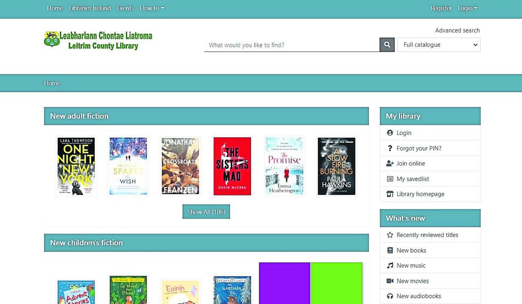Select Events in the navigation bar
The height and width of the screenshot is (304, 522).
click(x=125, y=8)
